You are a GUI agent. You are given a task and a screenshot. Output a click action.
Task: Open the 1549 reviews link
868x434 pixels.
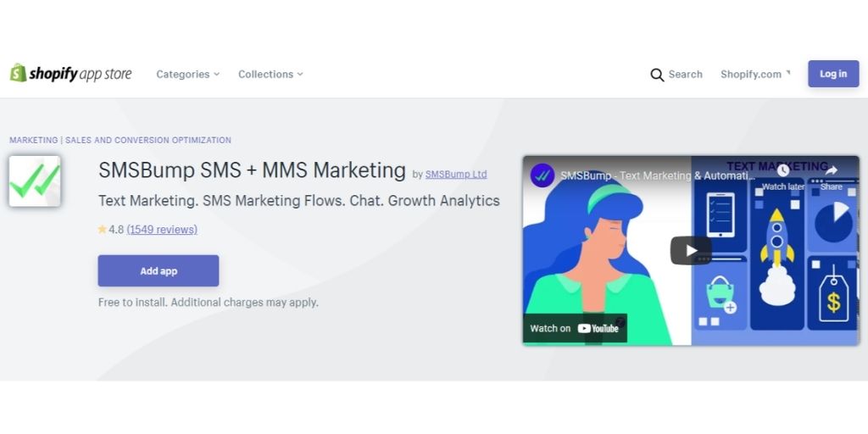pos(162,229)
